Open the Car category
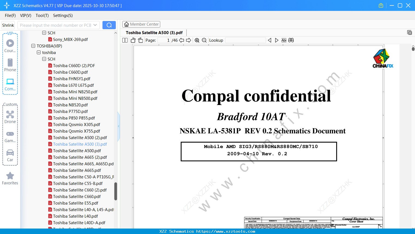This screenshot has width=415, height=234. point(10,155)
